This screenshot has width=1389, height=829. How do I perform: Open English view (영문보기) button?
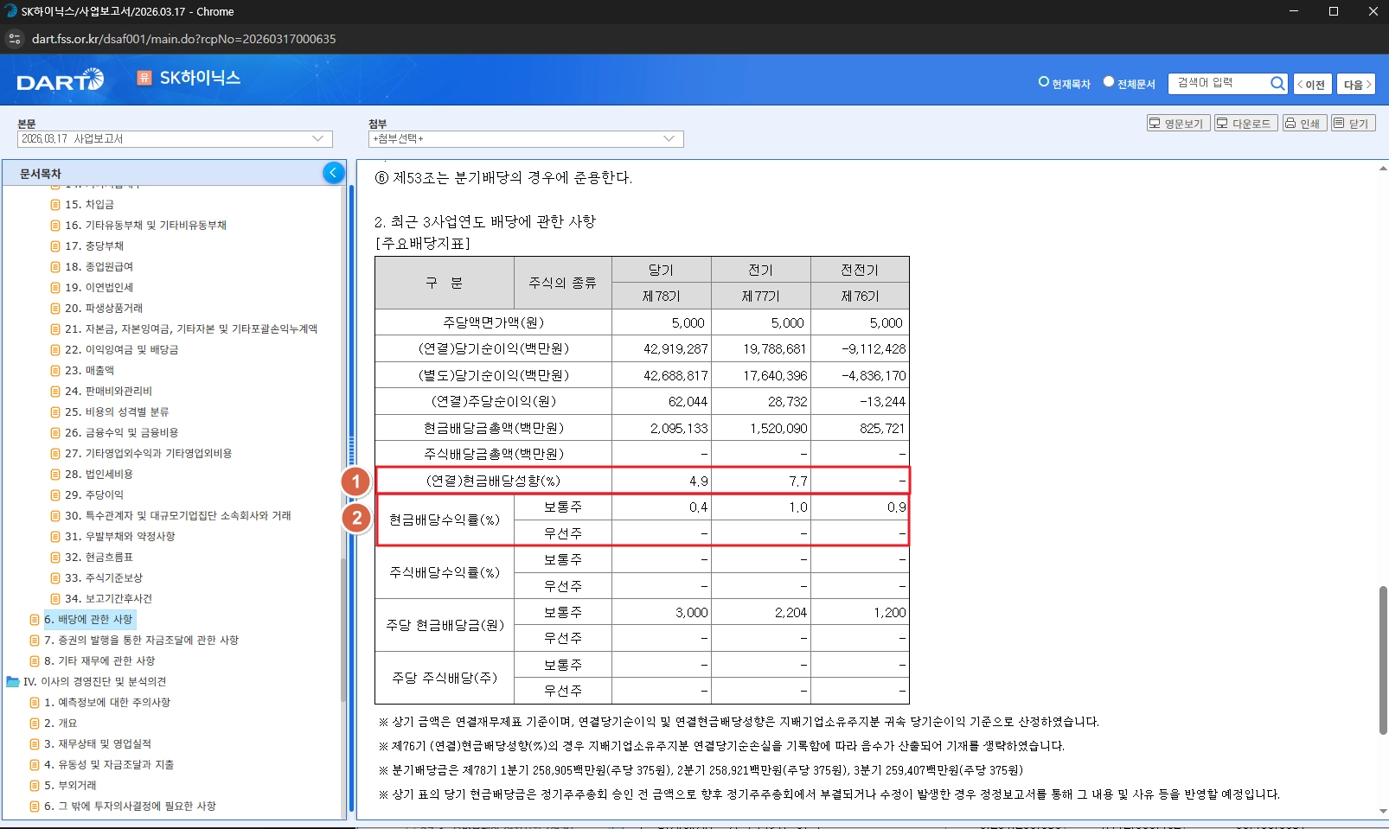1176,124
